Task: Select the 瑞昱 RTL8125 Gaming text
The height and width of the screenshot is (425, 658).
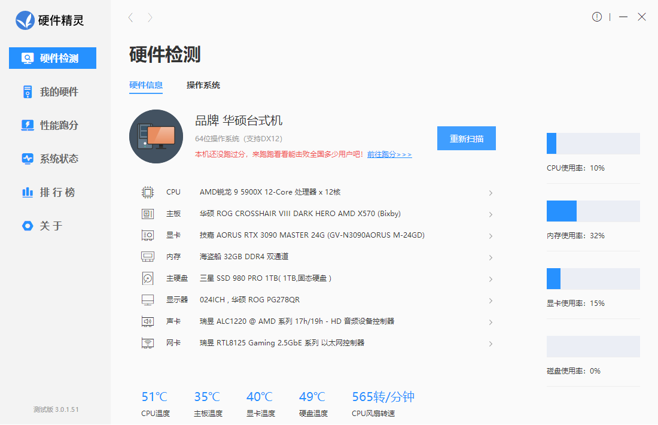Action: coord(282,342)
